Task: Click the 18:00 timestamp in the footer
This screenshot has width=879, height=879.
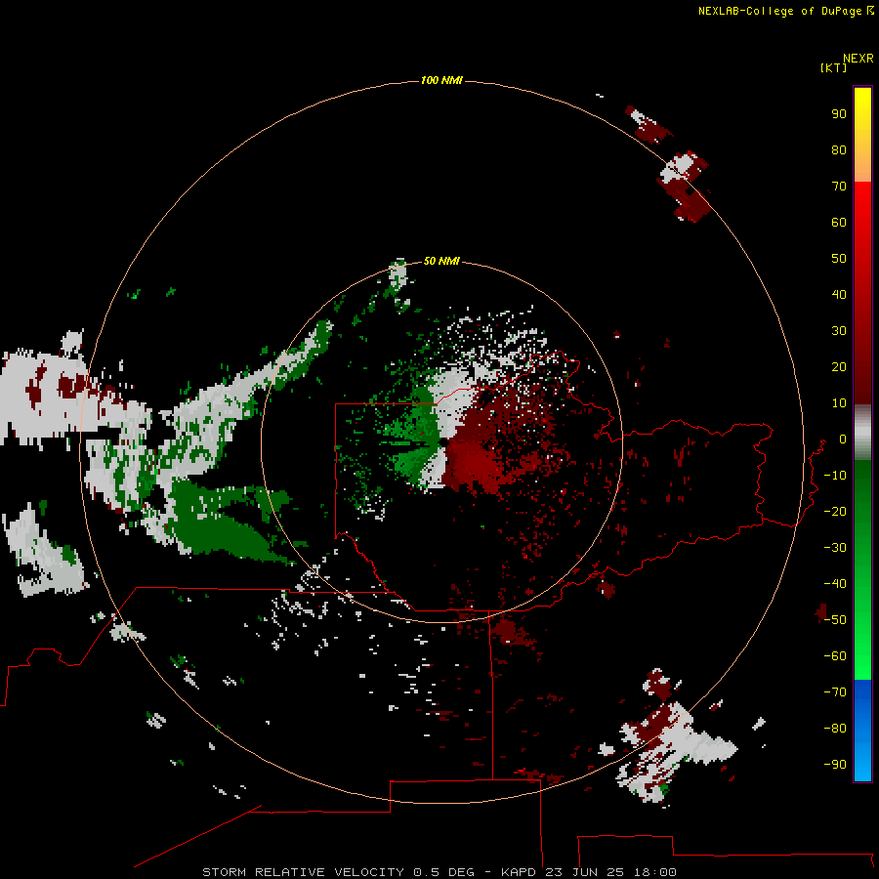Action: coord(655,872)
